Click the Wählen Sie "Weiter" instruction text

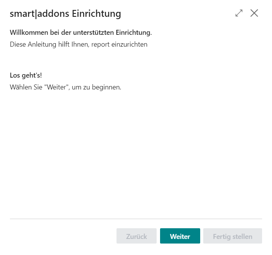[x=65, y=87]
